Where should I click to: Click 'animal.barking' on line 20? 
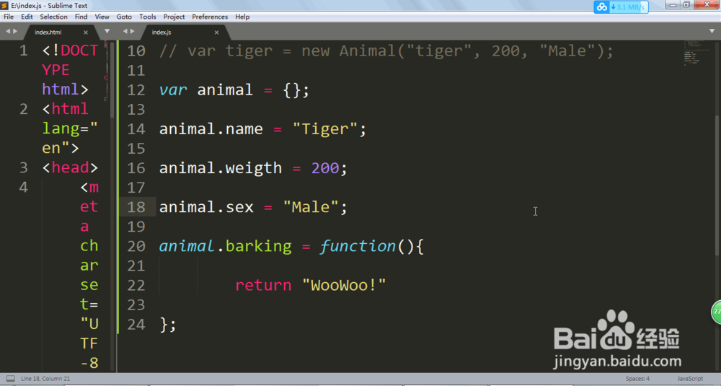coord(225,246)
